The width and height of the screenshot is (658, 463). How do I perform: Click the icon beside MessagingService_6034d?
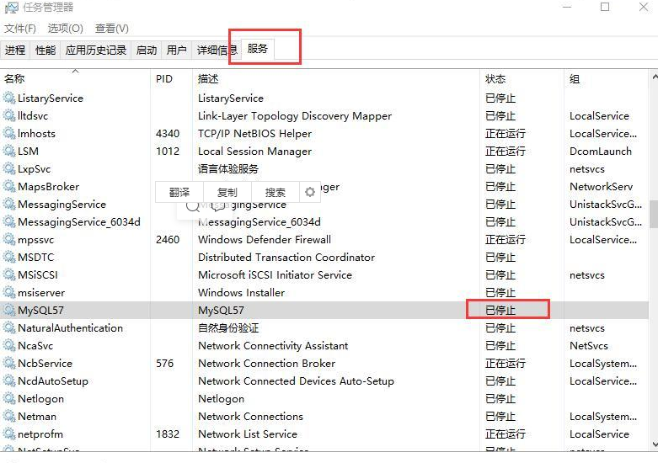[x=9, y=222]
